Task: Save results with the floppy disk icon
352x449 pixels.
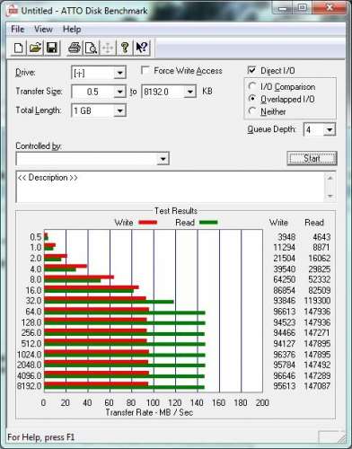Action: (x=52, y=48)
